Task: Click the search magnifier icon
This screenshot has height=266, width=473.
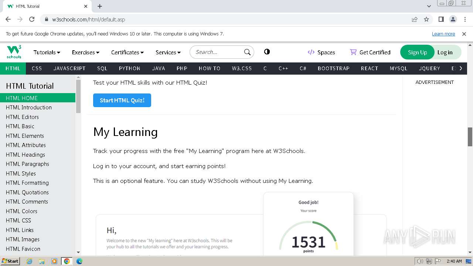Action: (x=247, y=52)
